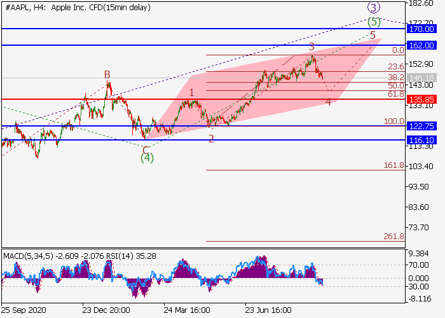
Task: Click the Fibonacci 38.2 level label
Action: coord(395,77)
